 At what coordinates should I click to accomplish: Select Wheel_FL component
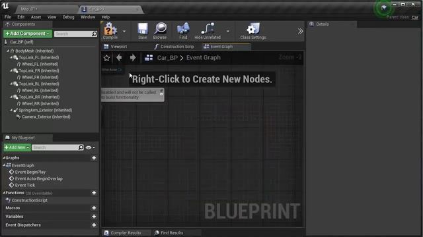click(x=40, y=64)
